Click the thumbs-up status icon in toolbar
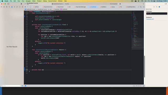Viewport: 168px width, 95px height. click(x=120, y=4)
